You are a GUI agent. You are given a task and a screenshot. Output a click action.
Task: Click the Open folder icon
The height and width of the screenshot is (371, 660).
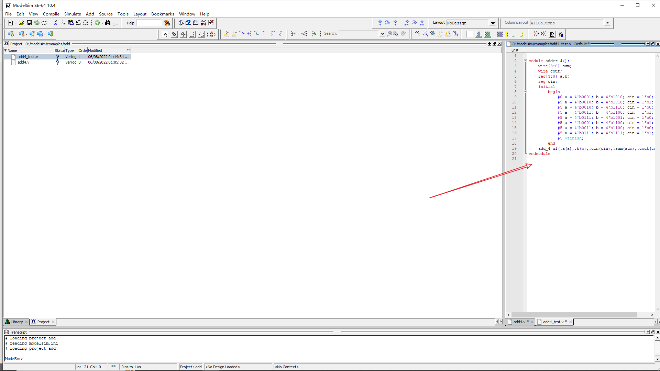(x=21, y=23)
